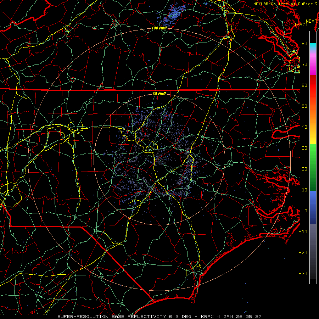
Task: Click the green segment of the reflectivity color bar
Action: pos(313,167)
